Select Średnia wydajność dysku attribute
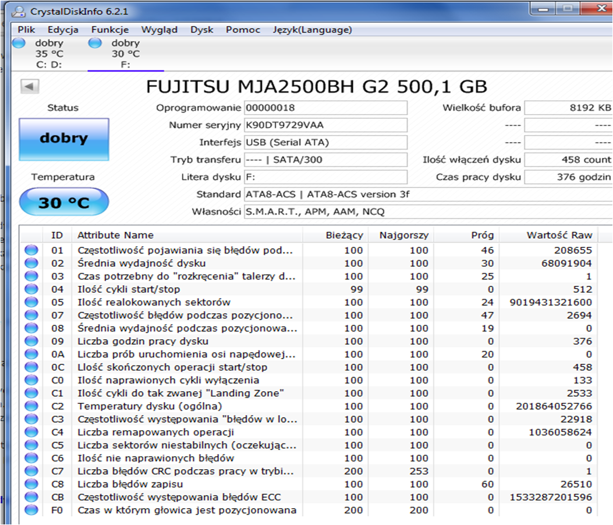This screenshot has width=613, height=525. [141, 263]
